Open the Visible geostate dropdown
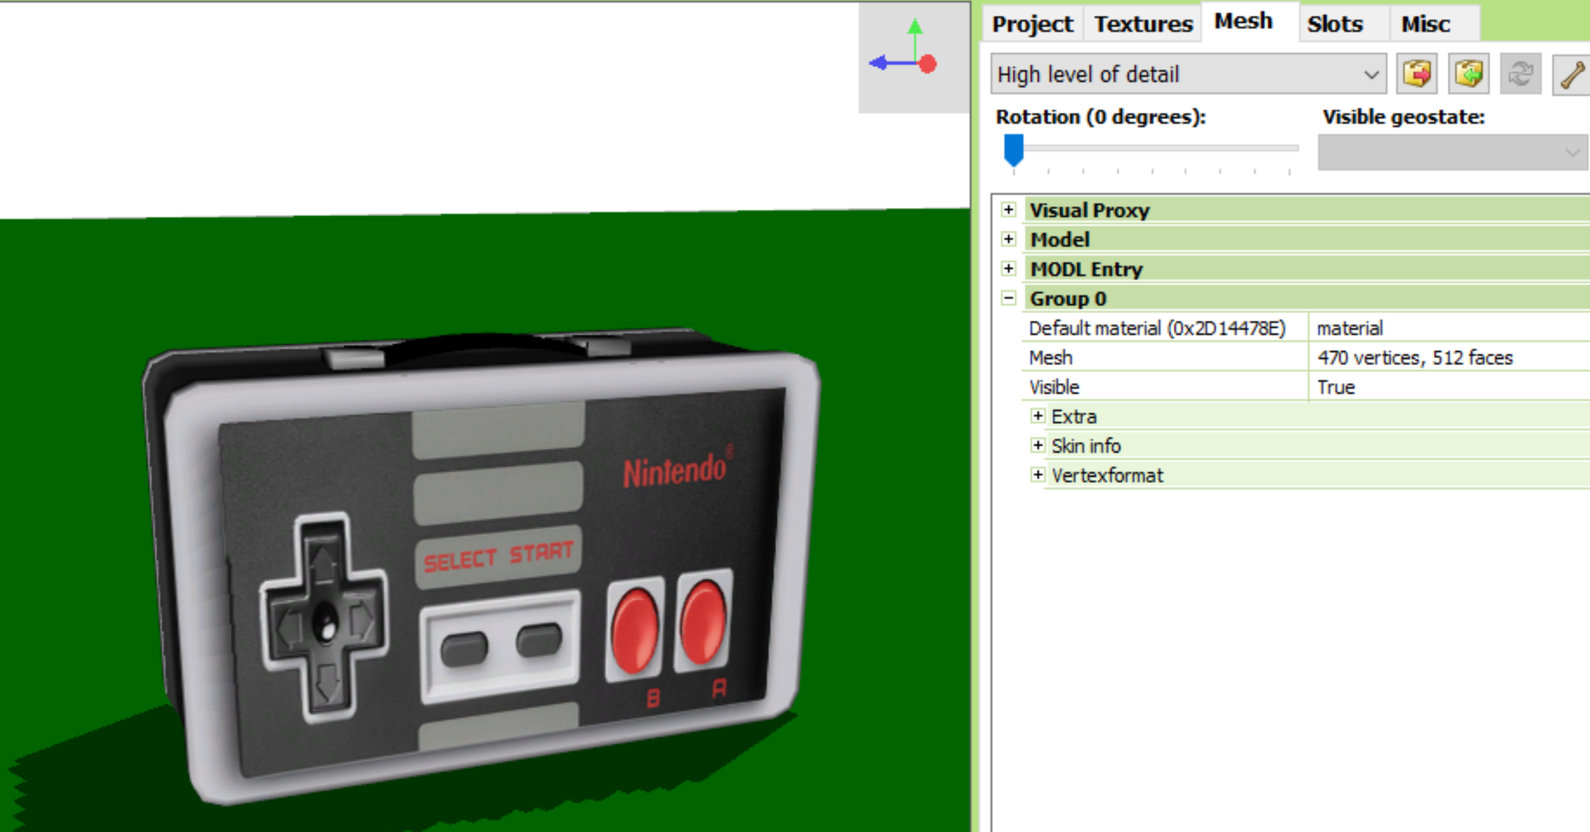1590x832 pixels. (1453, 152)
